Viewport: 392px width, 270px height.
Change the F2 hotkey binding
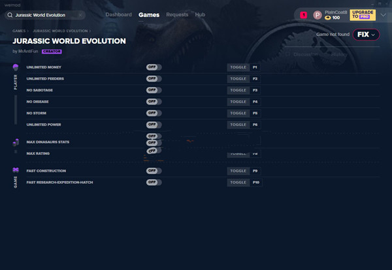[255, 79]
